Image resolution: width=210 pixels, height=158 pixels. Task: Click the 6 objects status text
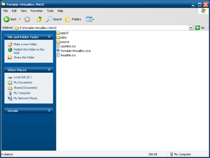coord(7,154)
